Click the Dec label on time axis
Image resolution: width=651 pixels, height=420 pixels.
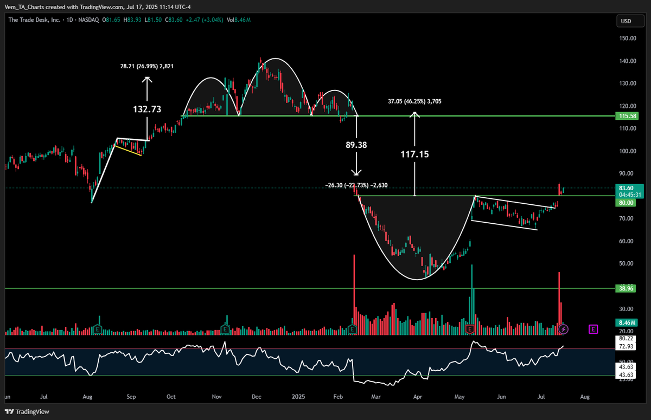257,397
